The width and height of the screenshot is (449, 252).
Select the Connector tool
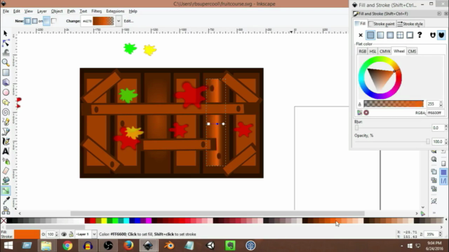pyautogui.click(x=6, y=211)
